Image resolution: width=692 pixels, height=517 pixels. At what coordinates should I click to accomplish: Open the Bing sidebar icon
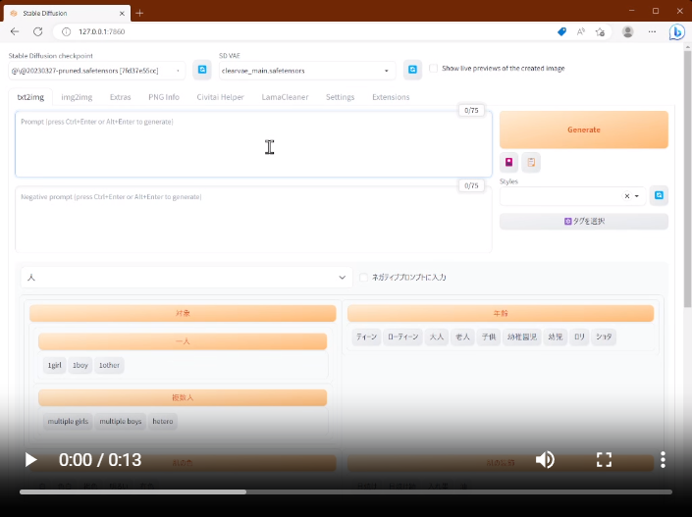[x=677, y=31]
